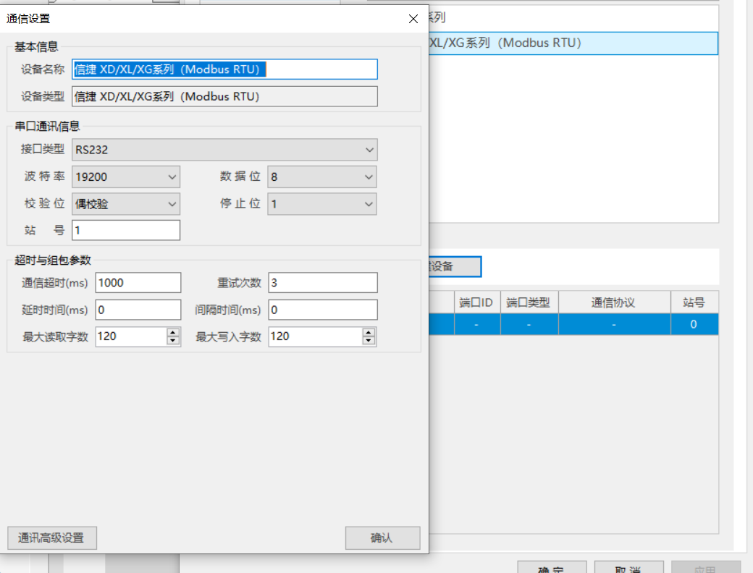Close the 通信设置 dialog
753x573 pixels.
(x=413, y=19)
